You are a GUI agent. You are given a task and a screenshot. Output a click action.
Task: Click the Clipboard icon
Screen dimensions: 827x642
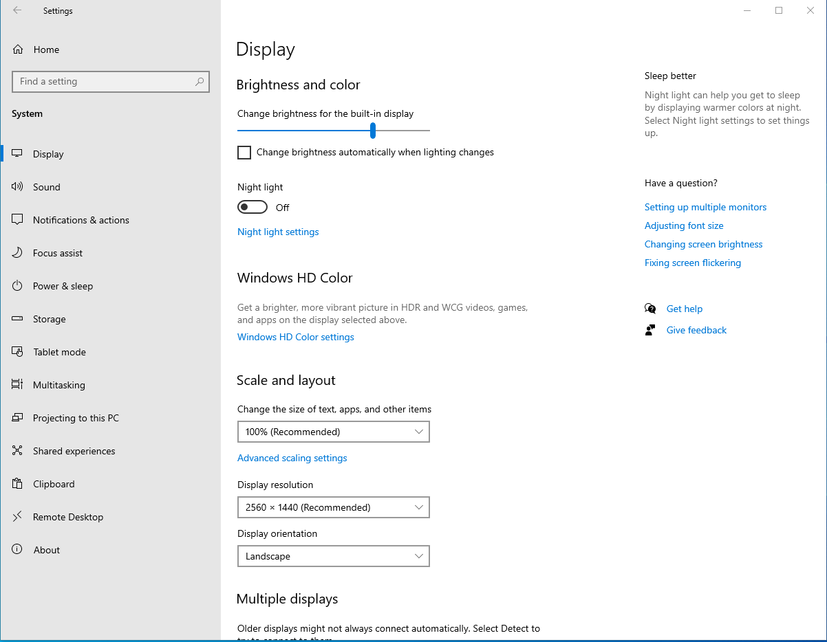tap(18, 484)
